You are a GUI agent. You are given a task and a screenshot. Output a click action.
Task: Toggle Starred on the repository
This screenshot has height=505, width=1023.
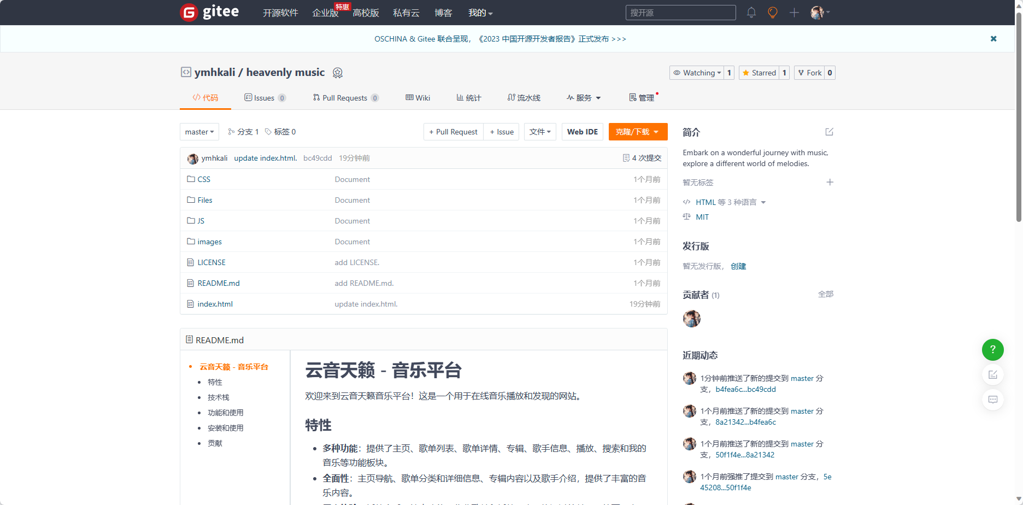point(759,73)
